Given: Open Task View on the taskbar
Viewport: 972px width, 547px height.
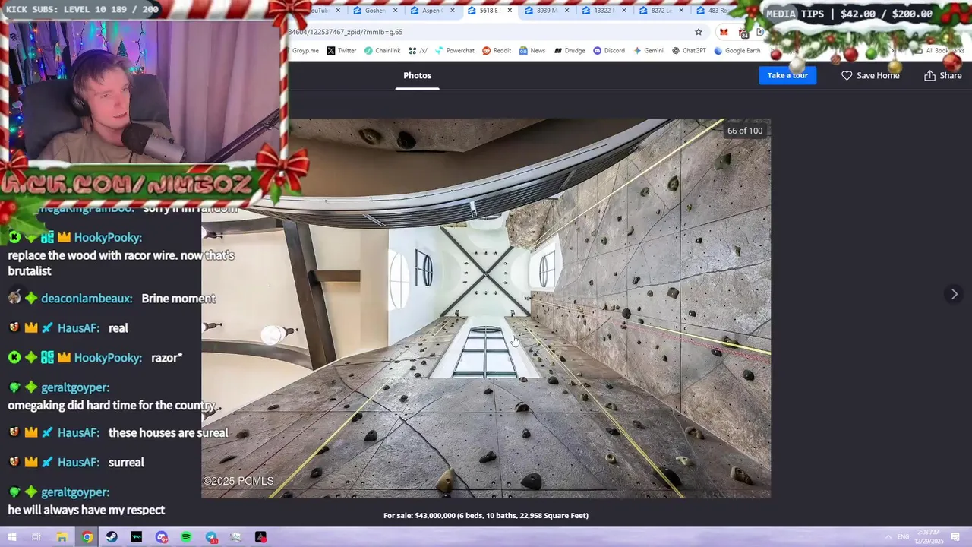Looking at the screenshot, I should [x=36, y=537].
